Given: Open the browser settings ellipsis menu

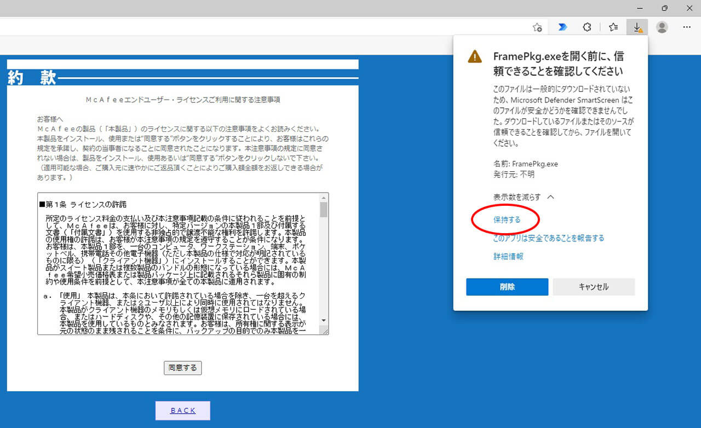Looking at the screenshot, I should click(687, 27).
